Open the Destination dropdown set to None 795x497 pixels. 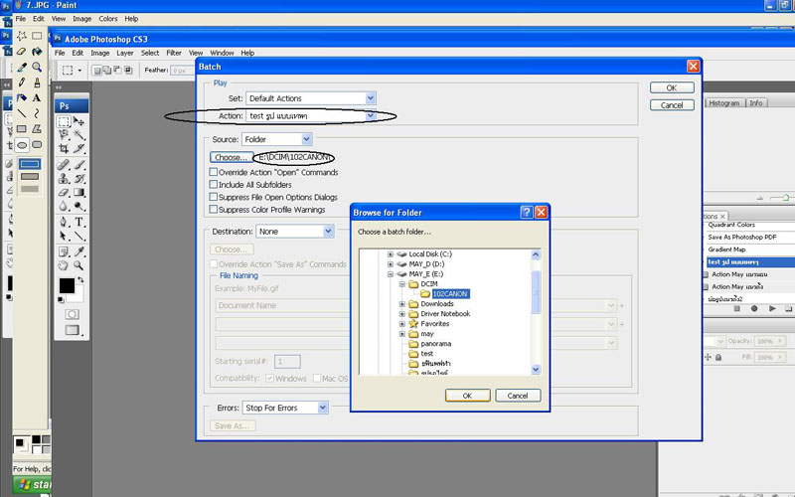click(294, 232)
